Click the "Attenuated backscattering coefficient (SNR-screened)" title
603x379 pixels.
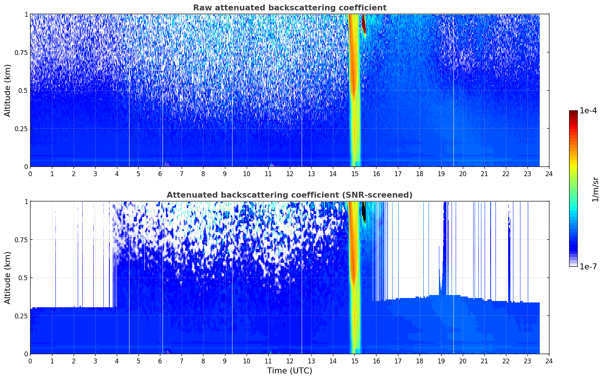(x=289, y=195)
